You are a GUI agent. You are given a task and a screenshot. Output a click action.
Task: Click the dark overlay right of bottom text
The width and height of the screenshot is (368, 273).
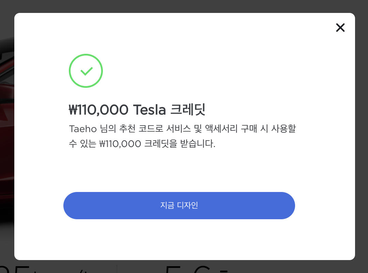[x=298, y=267]
